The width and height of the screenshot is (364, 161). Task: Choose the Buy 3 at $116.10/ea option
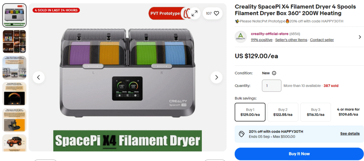tap(316, 112)
